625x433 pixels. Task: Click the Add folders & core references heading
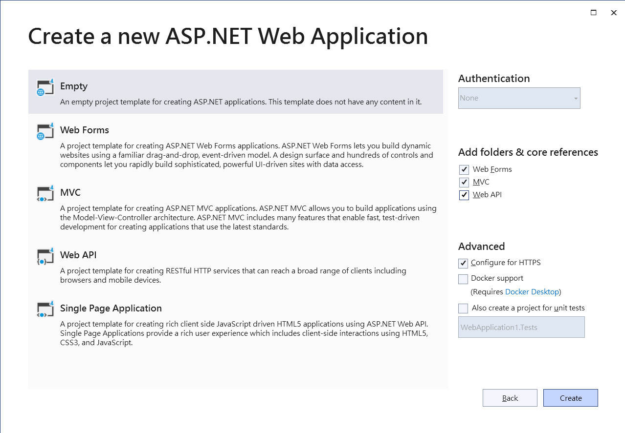coord(528,152)
